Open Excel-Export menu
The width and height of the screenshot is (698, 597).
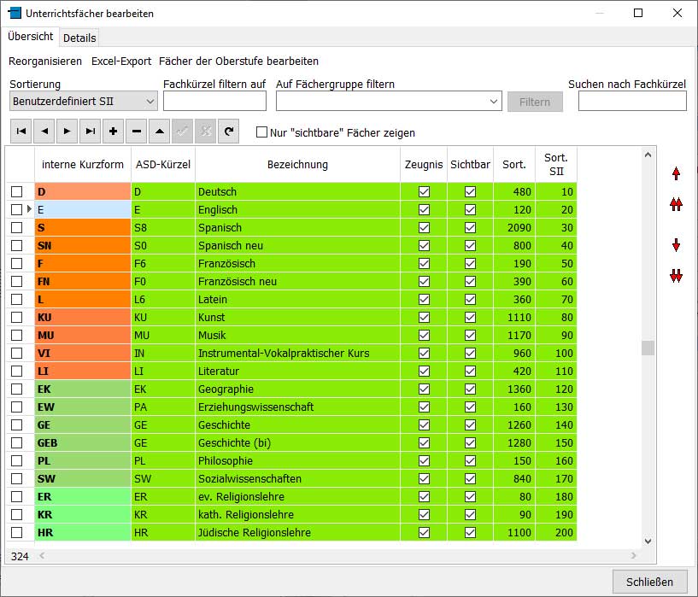tap(121, 61)
